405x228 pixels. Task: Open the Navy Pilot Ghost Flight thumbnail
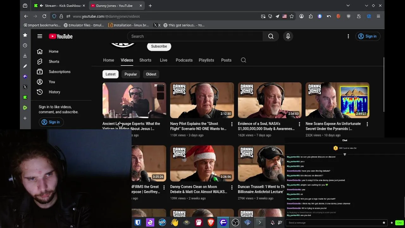click(x=202, y=100)
